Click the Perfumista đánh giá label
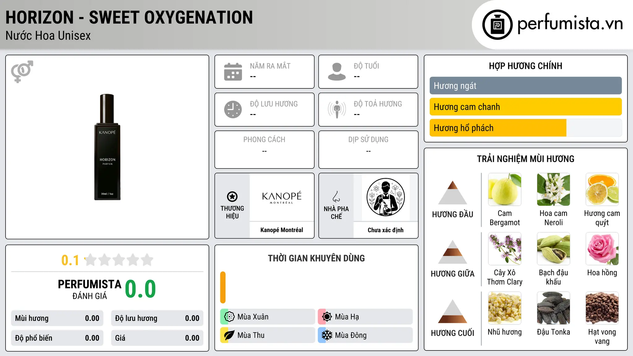Viewport: 633px width, 356px height. [90, 289]
